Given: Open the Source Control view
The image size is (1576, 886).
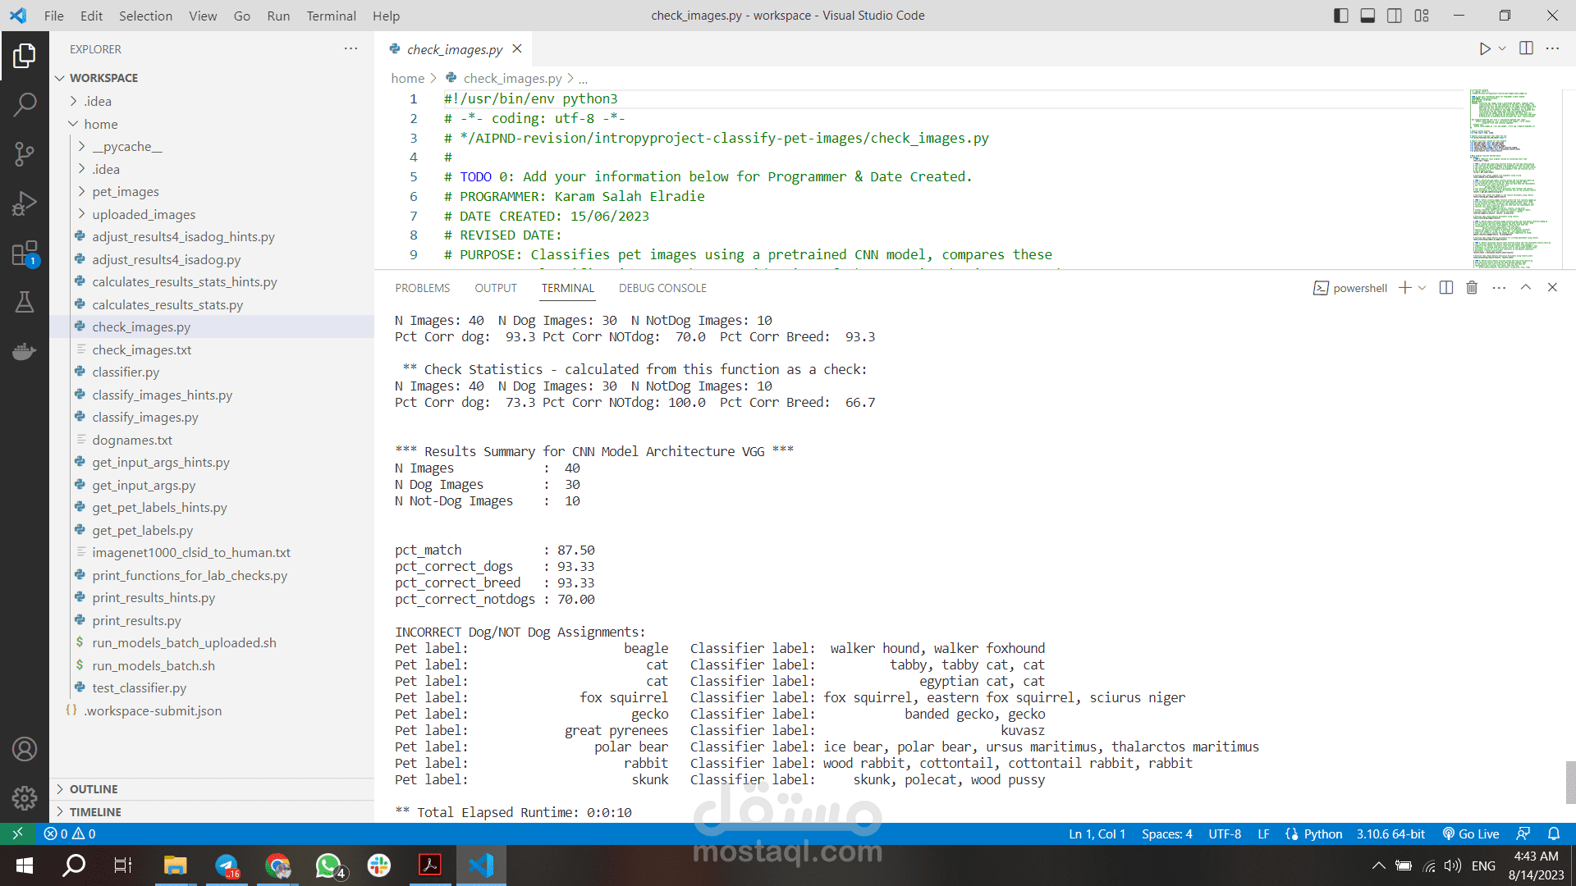Looking at the screenshot, I should 25,153.
